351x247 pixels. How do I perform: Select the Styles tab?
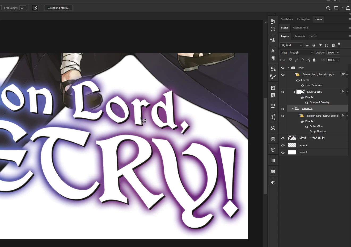click(x=285, y=28)
